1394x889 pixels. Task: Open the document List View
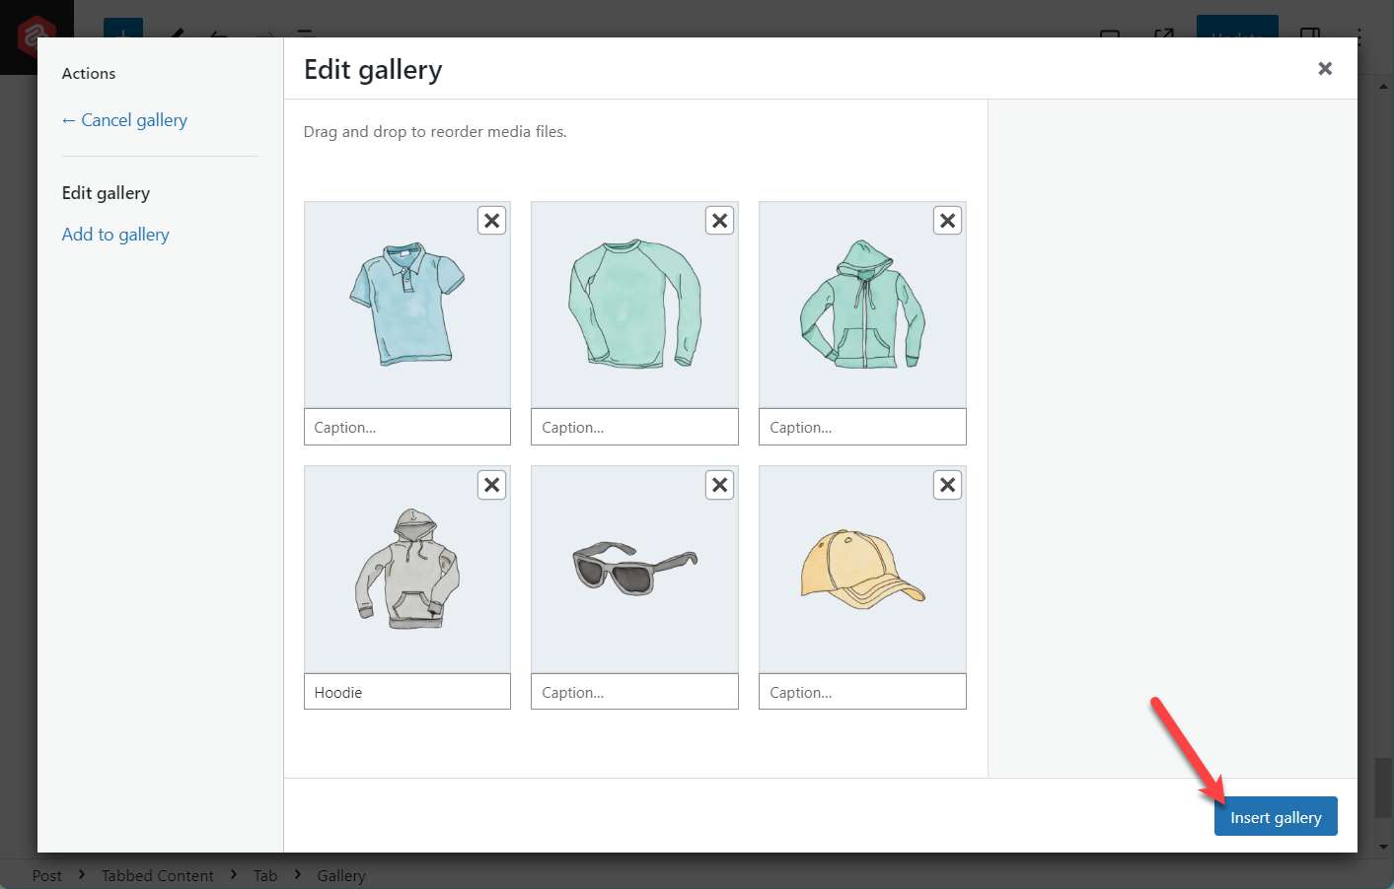pyautogui.click(x=306, y=34)
